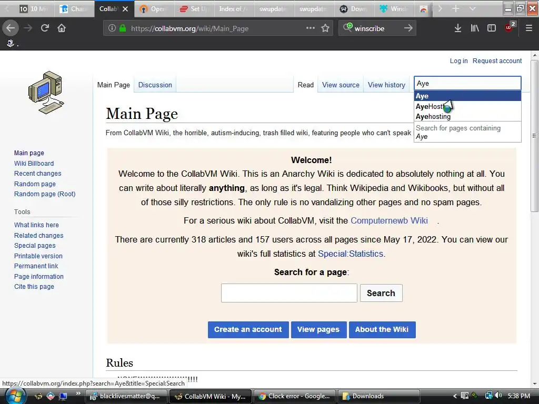Click the CollabVM wiki computer logo
The height and width of the screenshot is (404, 539).
(46, 93)
